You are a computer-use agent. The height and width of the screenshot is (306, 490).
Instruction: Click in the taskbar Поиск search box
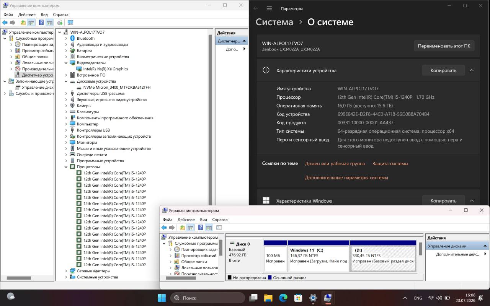(207, 298)
